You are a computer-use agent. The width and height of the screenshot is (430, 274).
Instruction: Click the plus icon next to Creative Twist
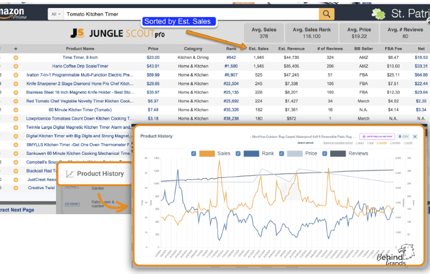point(16,188)
